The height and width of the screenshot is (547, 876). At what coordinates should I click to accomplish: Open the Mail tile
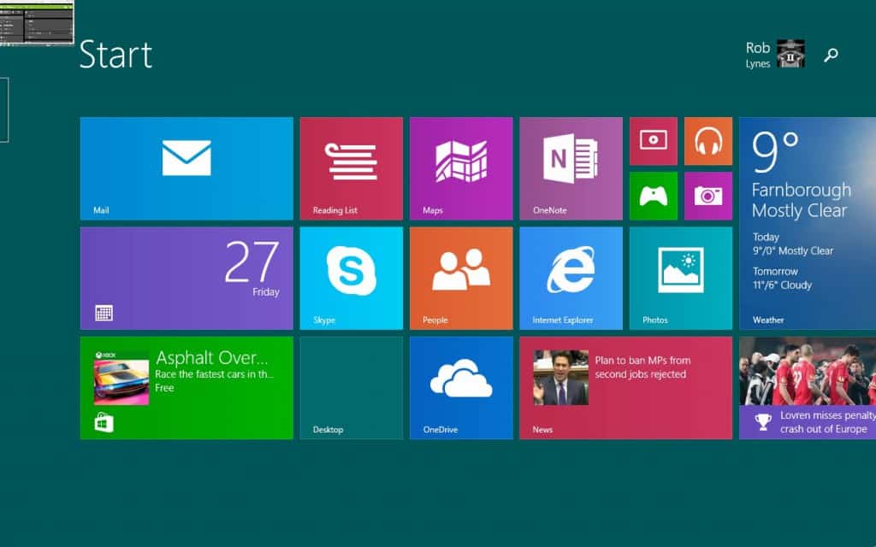(x=186, y=168)
